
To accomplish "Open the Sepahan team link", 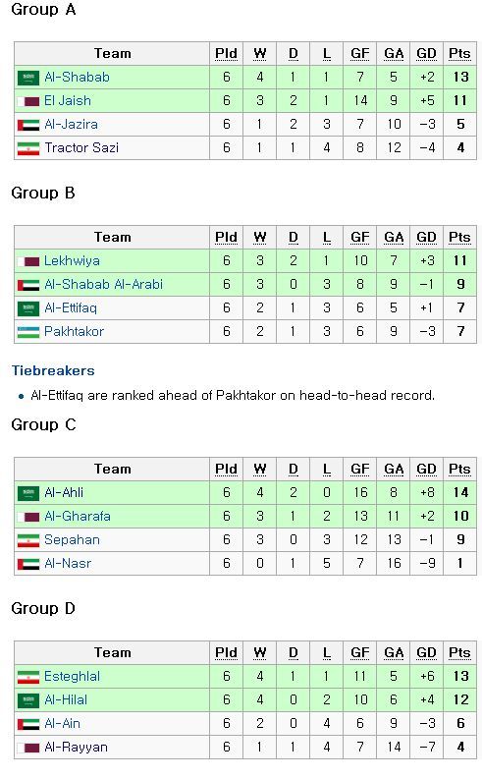I will click(72, 540).
